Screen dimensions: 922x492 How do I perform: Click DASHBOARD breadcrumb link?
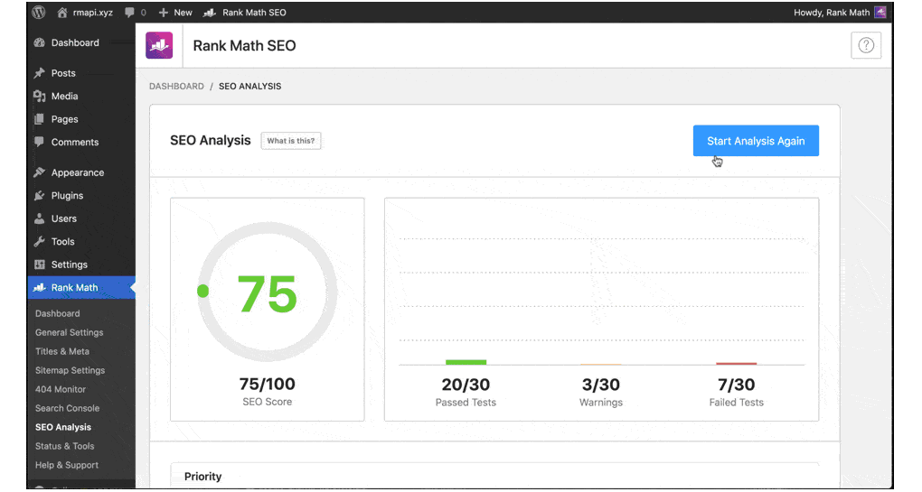[x=176, y=87]
